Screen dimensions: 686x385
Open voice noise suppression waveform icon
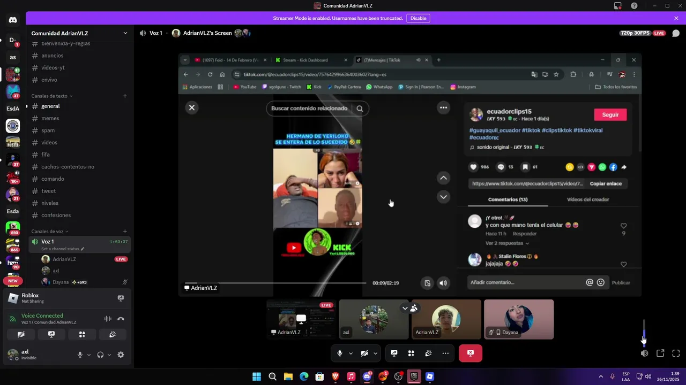coord(108,319)
